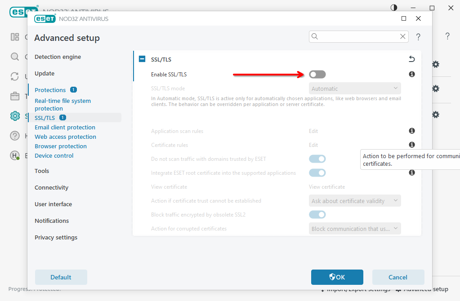Confirm settings with the OK button
Viewport: 460px width, 301px height.
point(337,277)
